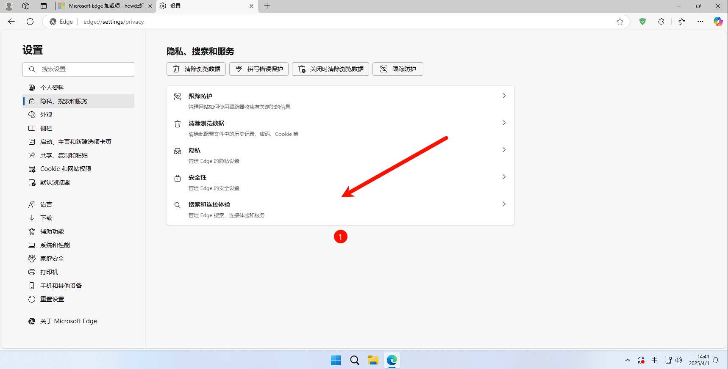This screenshot has height=369, width=728.
Task: Select 隐私、搜索和服务 in the sidebar
Action: pos(78,101)
